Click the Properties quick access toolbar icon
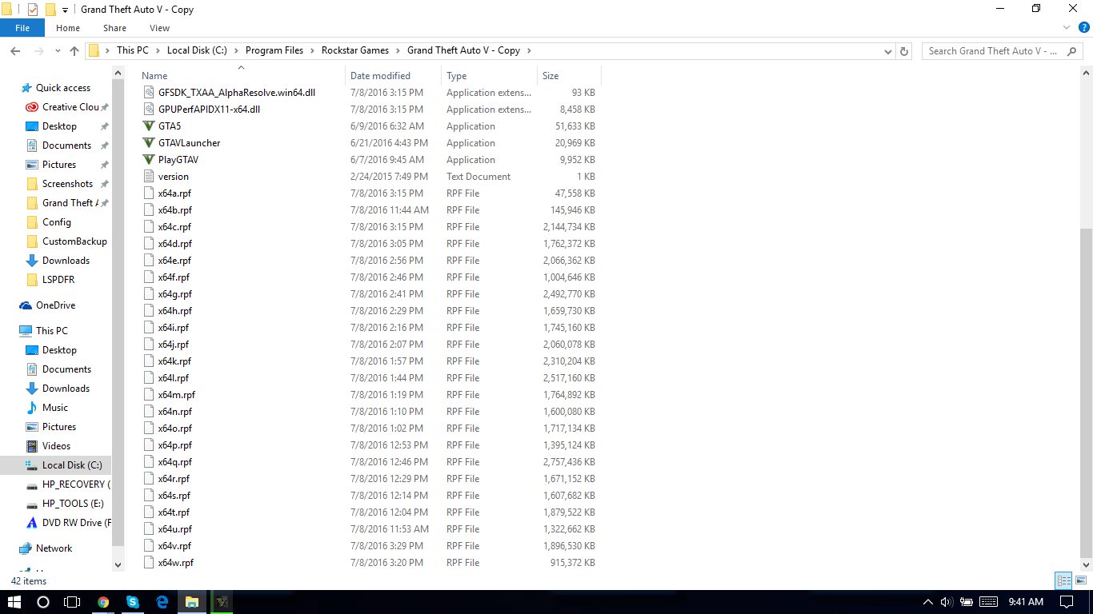Screen dimensions: 1093x614 [x=33, y=10]
